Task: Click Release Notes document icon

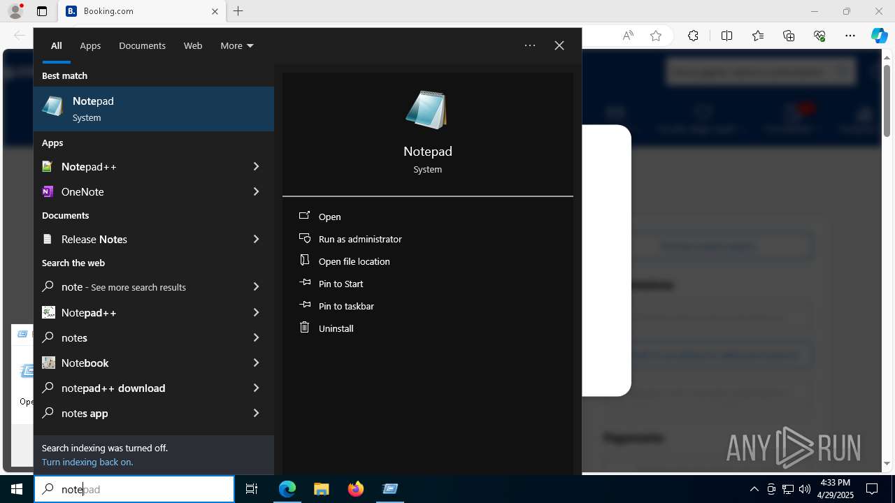Action: point(48,239)
